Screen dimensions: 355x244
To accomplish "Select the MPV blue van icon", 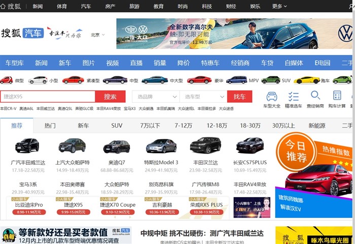I will click(x=237, y=80).
